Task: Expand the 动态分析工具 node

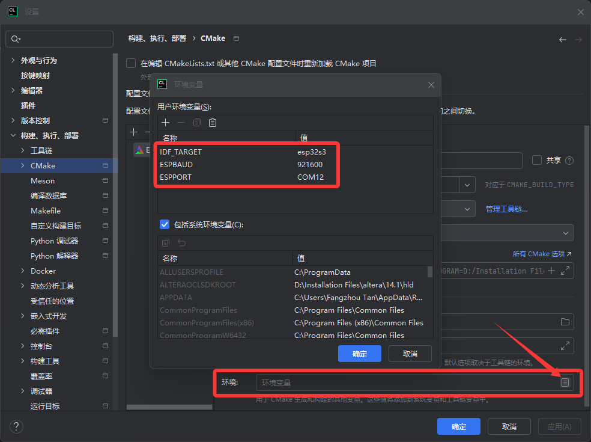Action: (23, 286)
